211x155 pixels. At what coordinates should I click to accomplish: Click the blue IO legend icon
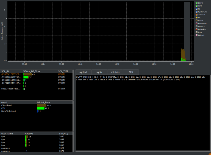point(196,9)
